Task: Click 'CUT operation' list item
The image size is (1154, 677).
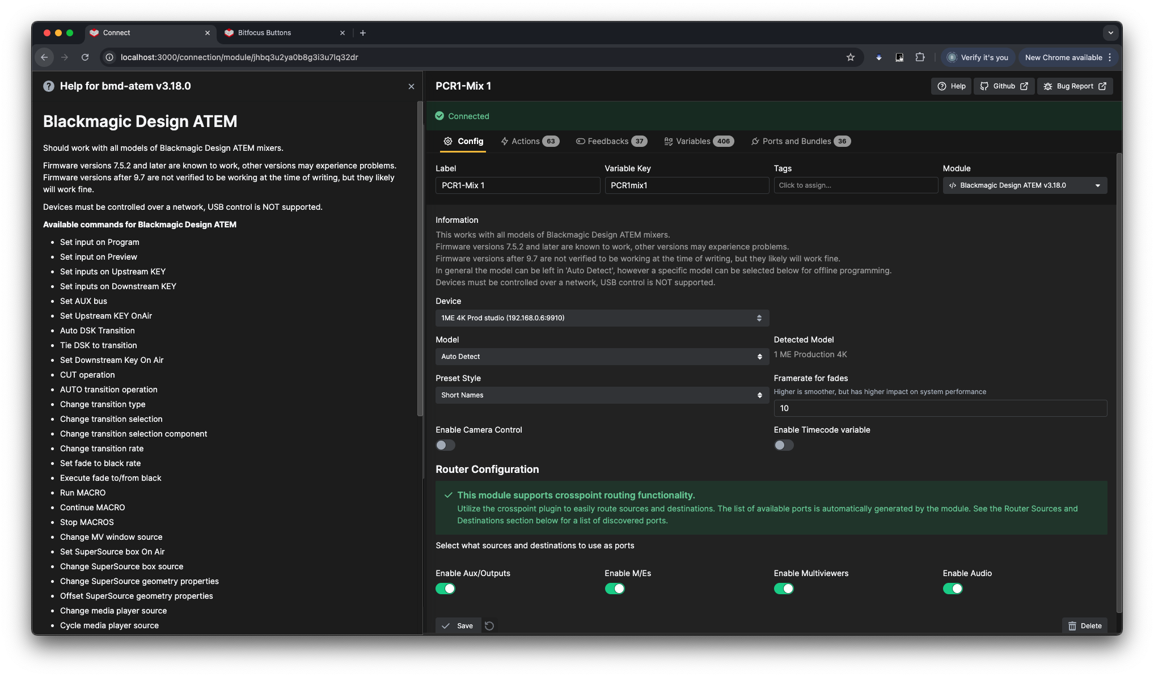Action: click(87, 375)
